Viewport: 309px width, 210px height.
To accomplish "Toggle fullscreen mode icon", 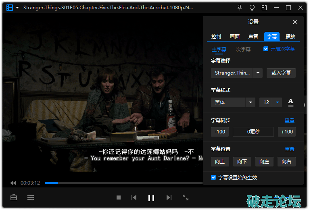I will tap(186, 198).
